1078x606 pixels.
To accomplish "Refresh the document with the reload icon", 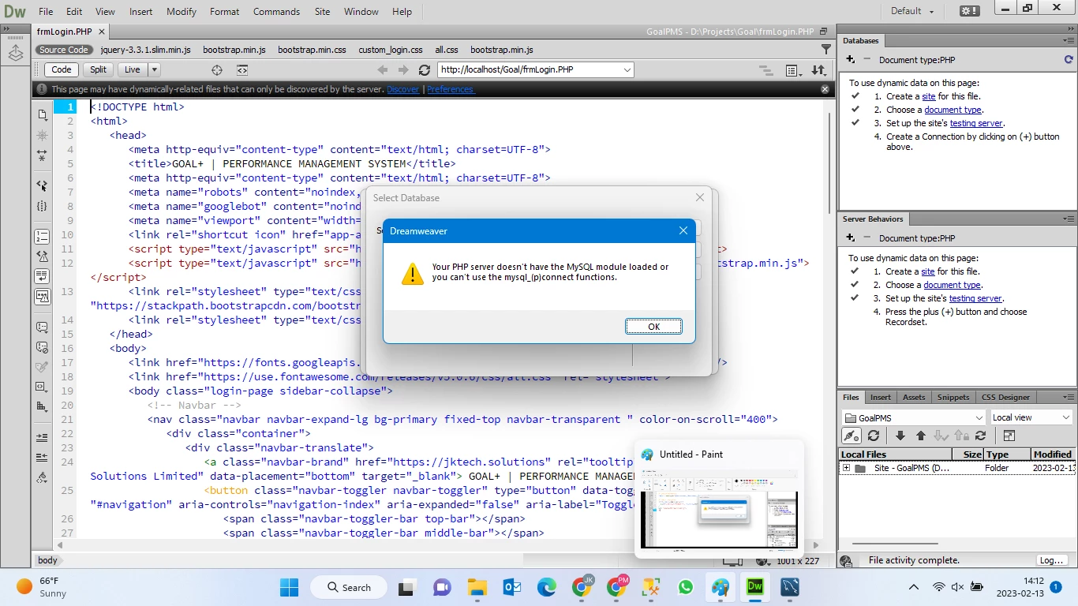I will (x=425, y=69).
